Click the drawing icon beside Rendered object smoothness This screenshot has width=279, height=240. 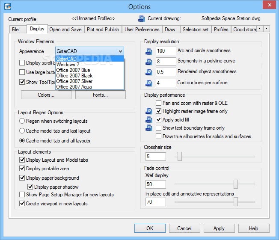pos(149,72)
